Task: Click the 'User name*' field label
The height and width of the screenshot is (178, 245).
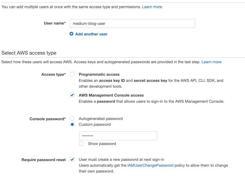Action: point(55,23)
